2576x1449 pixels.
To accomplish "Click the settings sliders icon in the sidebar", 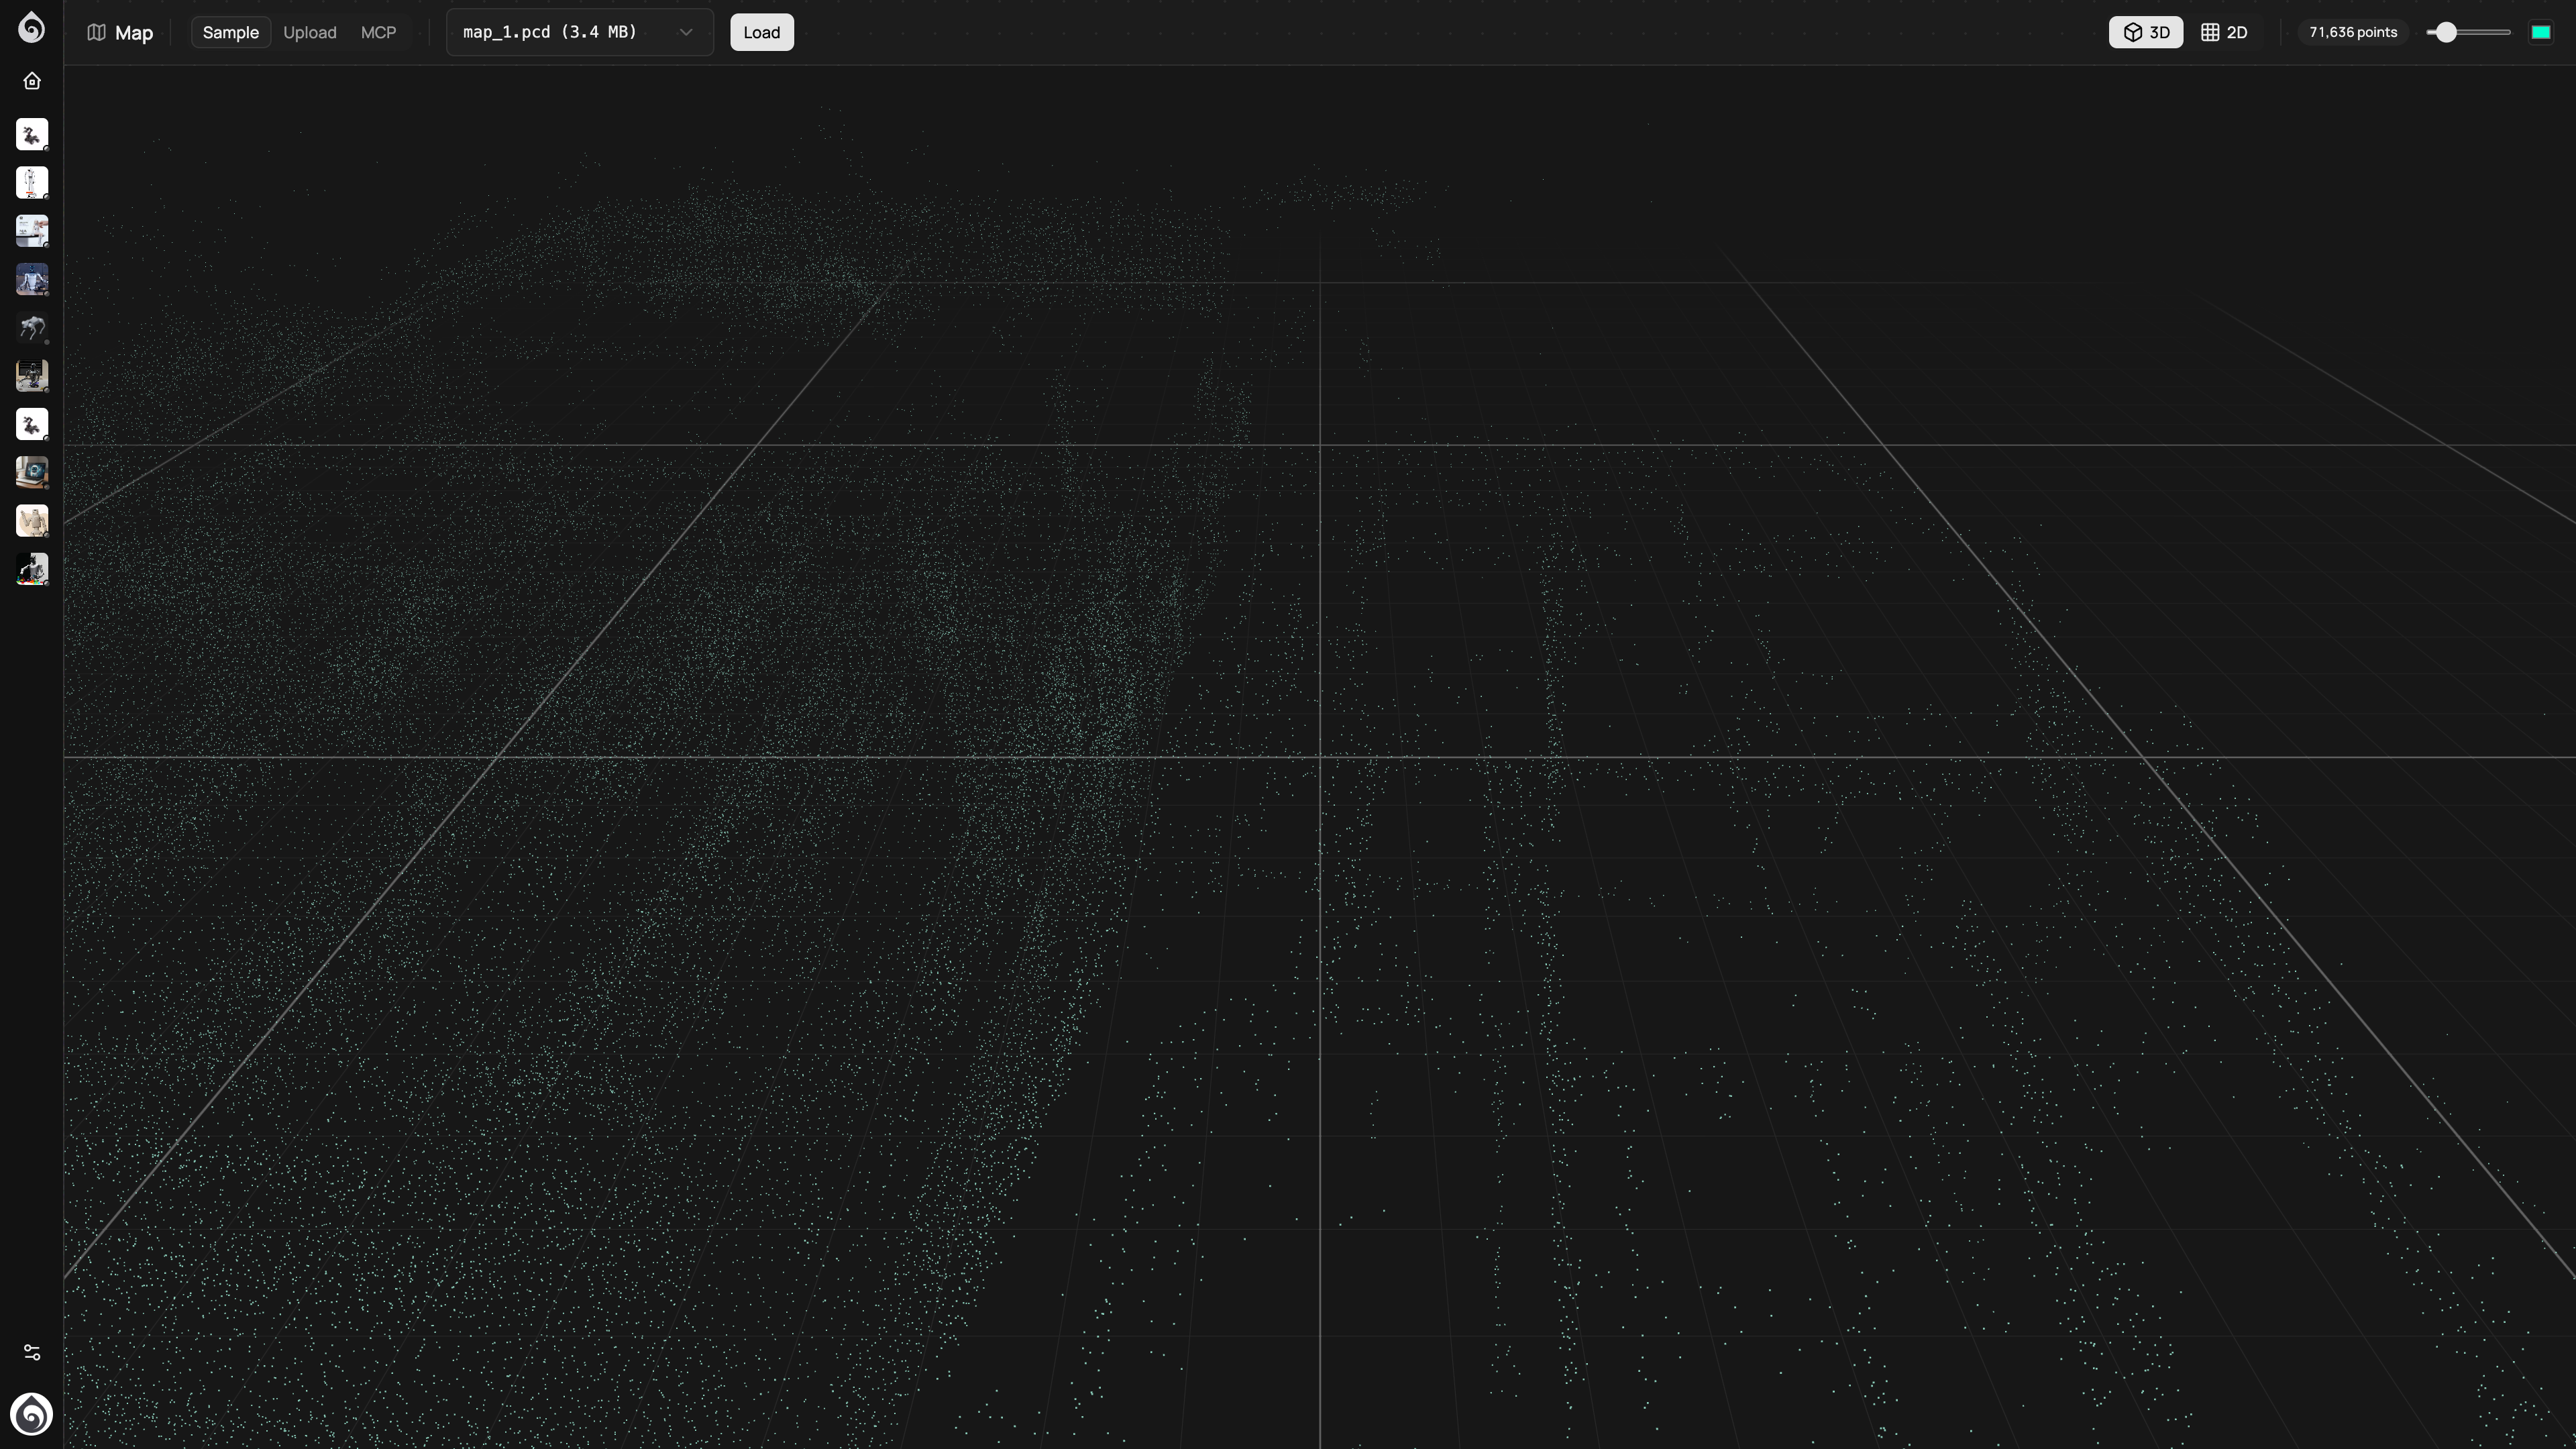I will (x=32, y=1352).
